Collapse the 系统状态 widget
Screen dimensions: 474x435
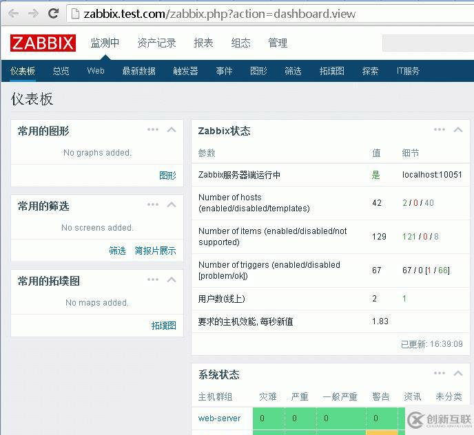458,373
